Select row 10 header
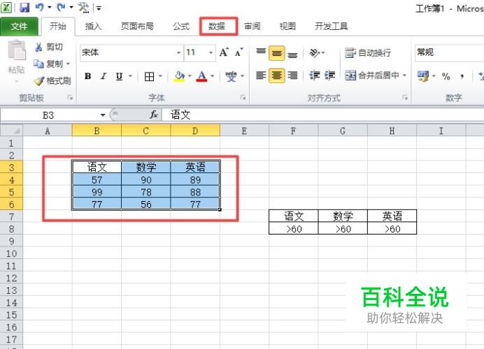 click(x=11, y=253)
